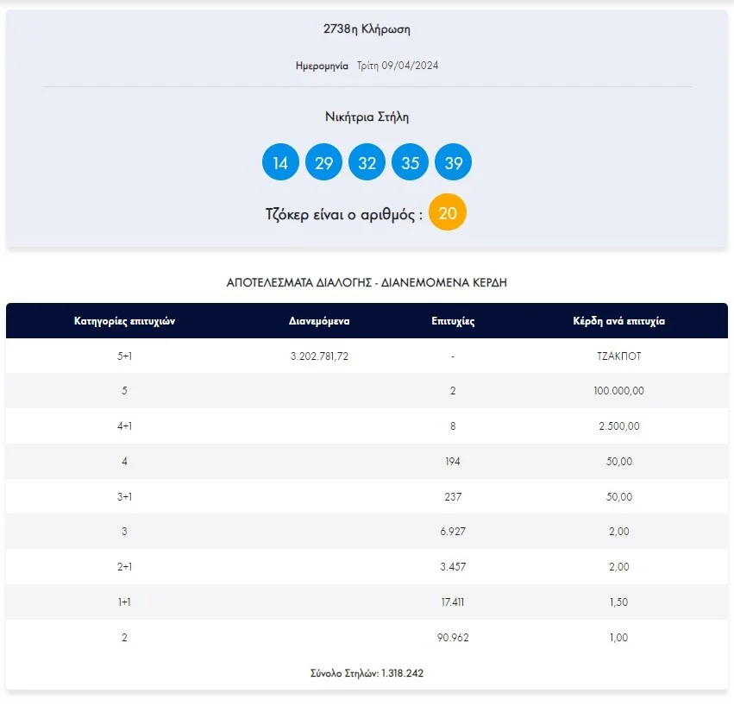Select the 100.000,00 prize in row 5
734x706 pixels.
point(619,391)
